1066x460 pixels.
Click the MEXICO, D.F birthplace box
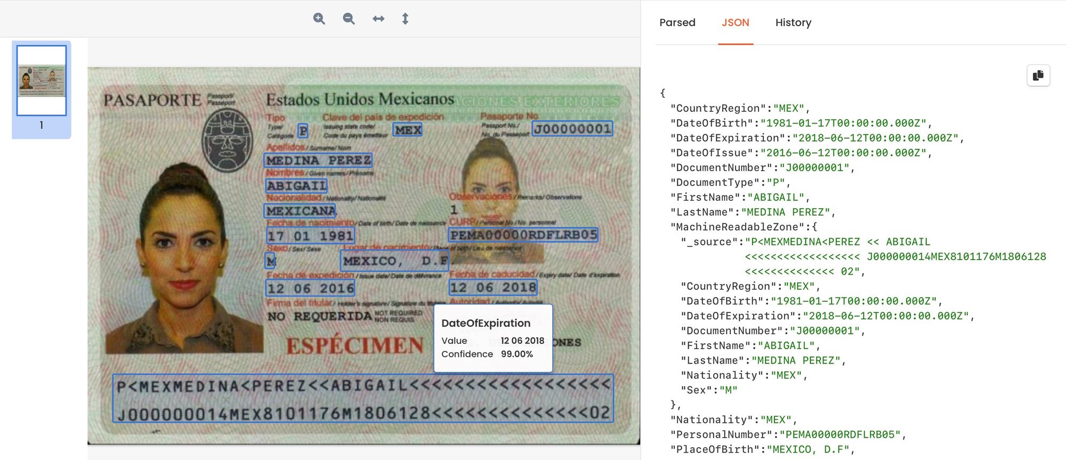394,261
